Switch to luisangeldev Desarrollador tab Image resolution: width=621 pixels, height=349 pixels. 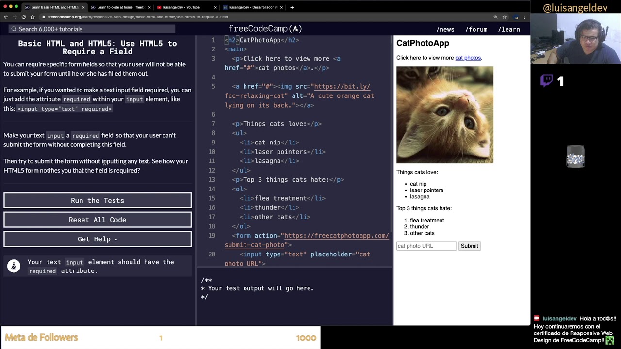click(252, 7)
